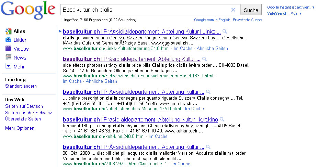Open Erweiterte Suche link
Image resolution: width=319 pixels, height=167 pixels.
247,20
